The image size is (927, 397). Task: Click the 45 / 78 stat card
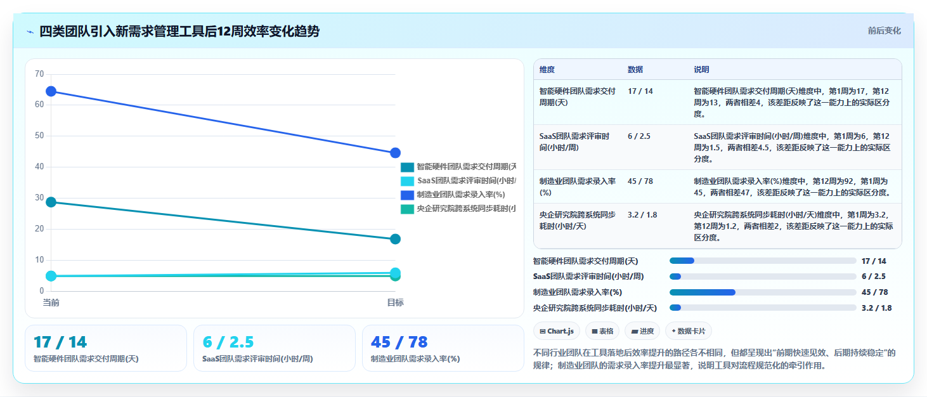pyautogui.click(x=443, y=348)
